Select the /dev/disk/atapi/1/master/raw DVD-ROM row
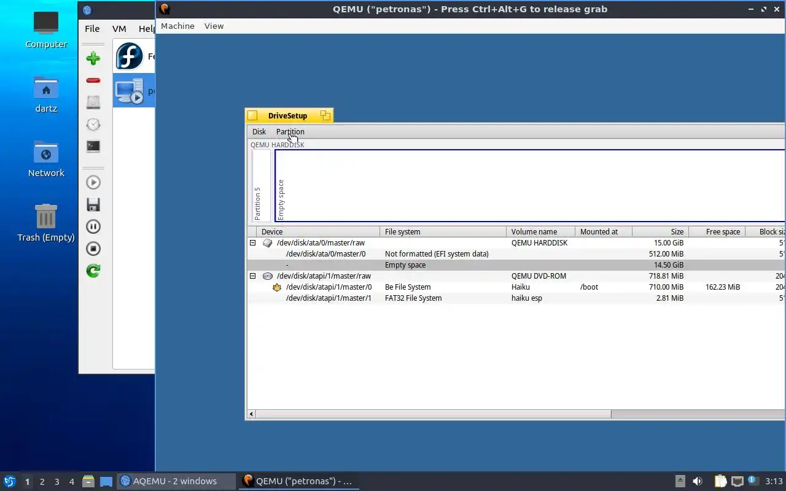 (x=516, y=276)
